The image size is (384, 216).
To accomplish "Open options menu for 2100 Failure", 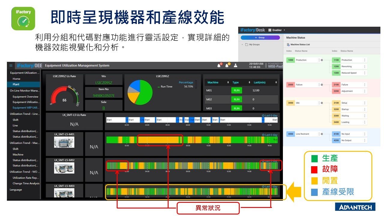I will (x=365, y=85).
